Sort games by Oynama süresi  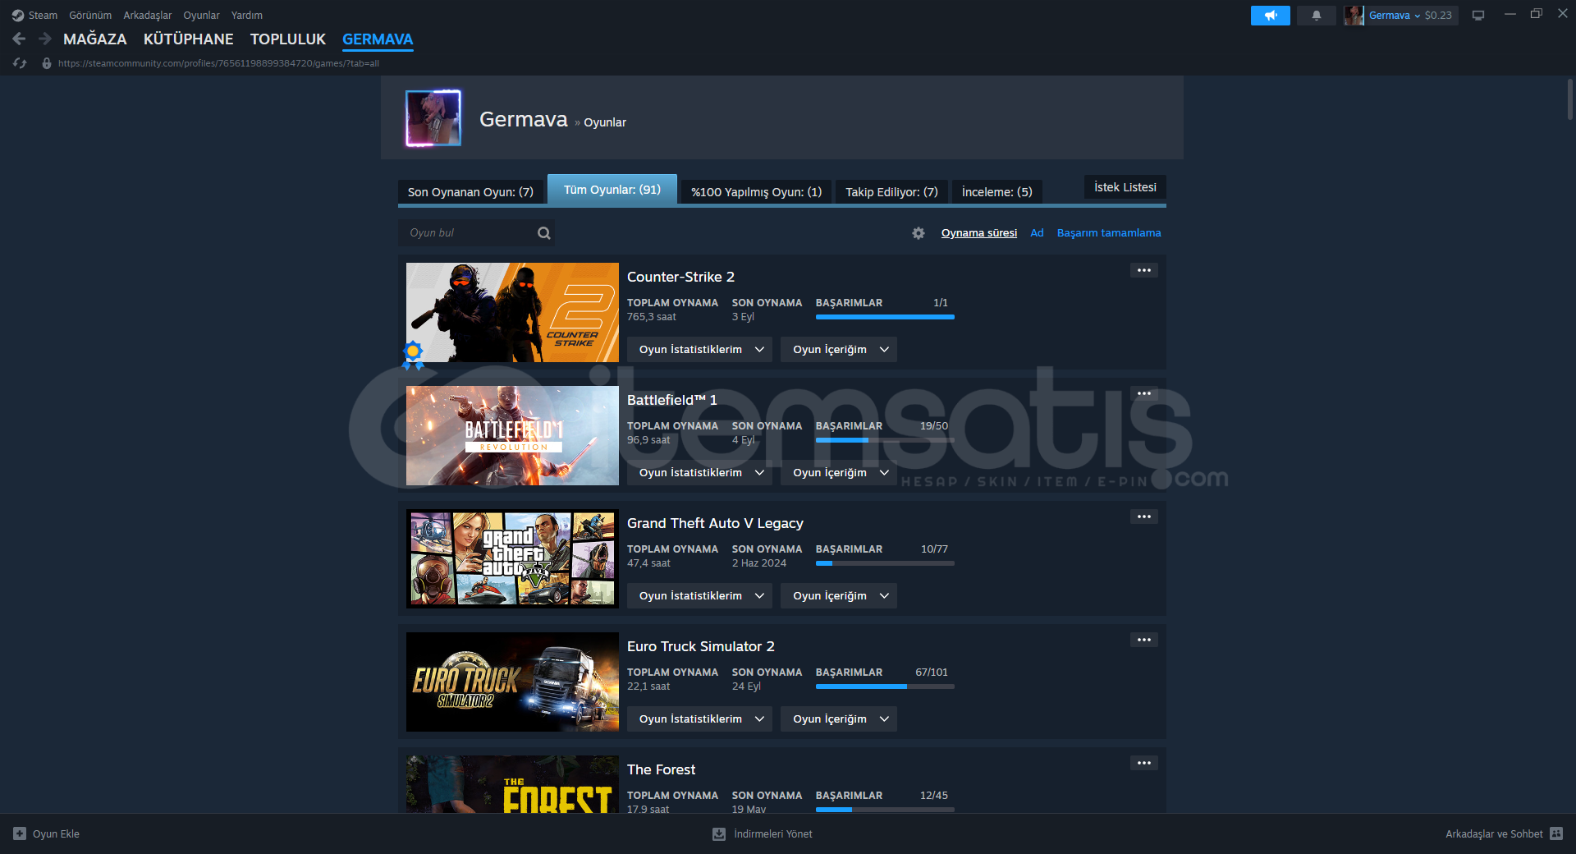tap(979, 233)
